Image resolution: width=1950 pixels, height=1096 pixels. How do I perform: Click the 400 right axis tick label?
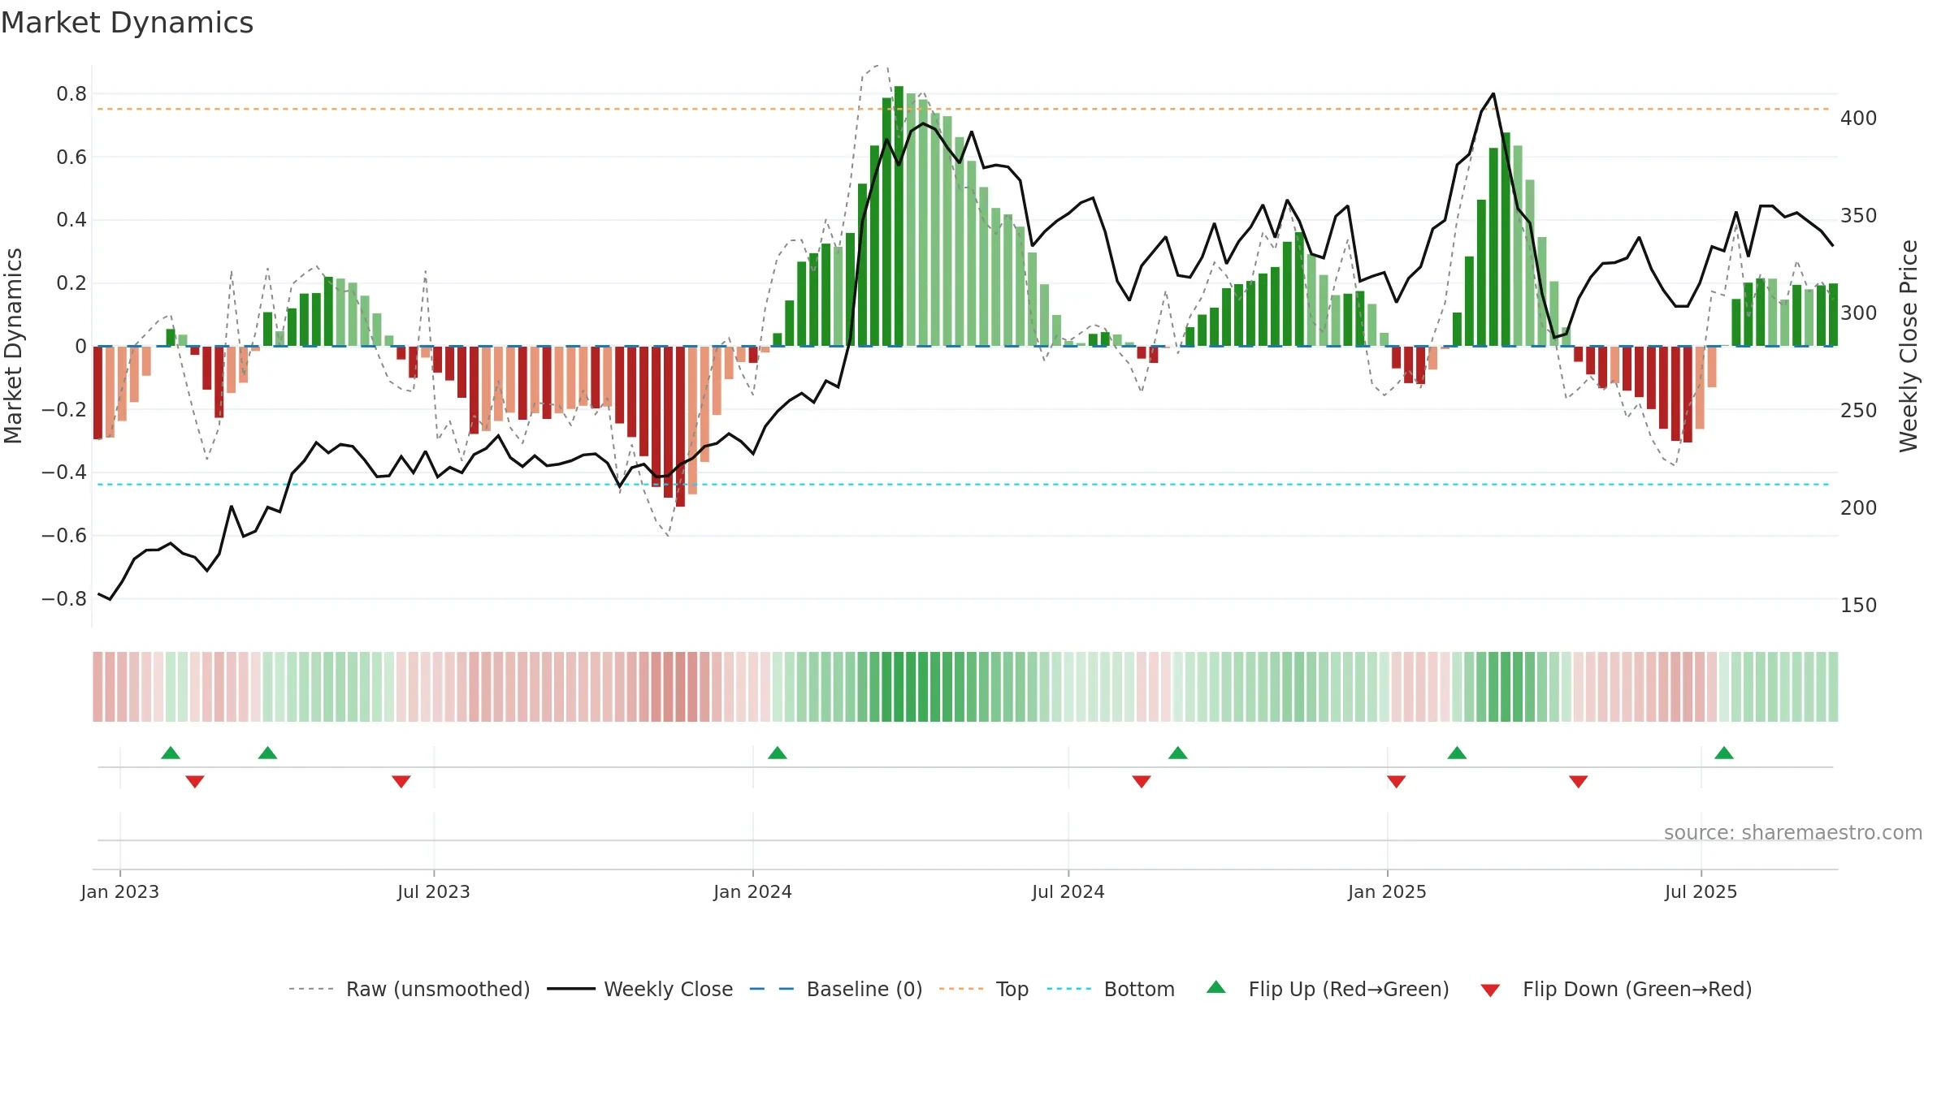1859,119
